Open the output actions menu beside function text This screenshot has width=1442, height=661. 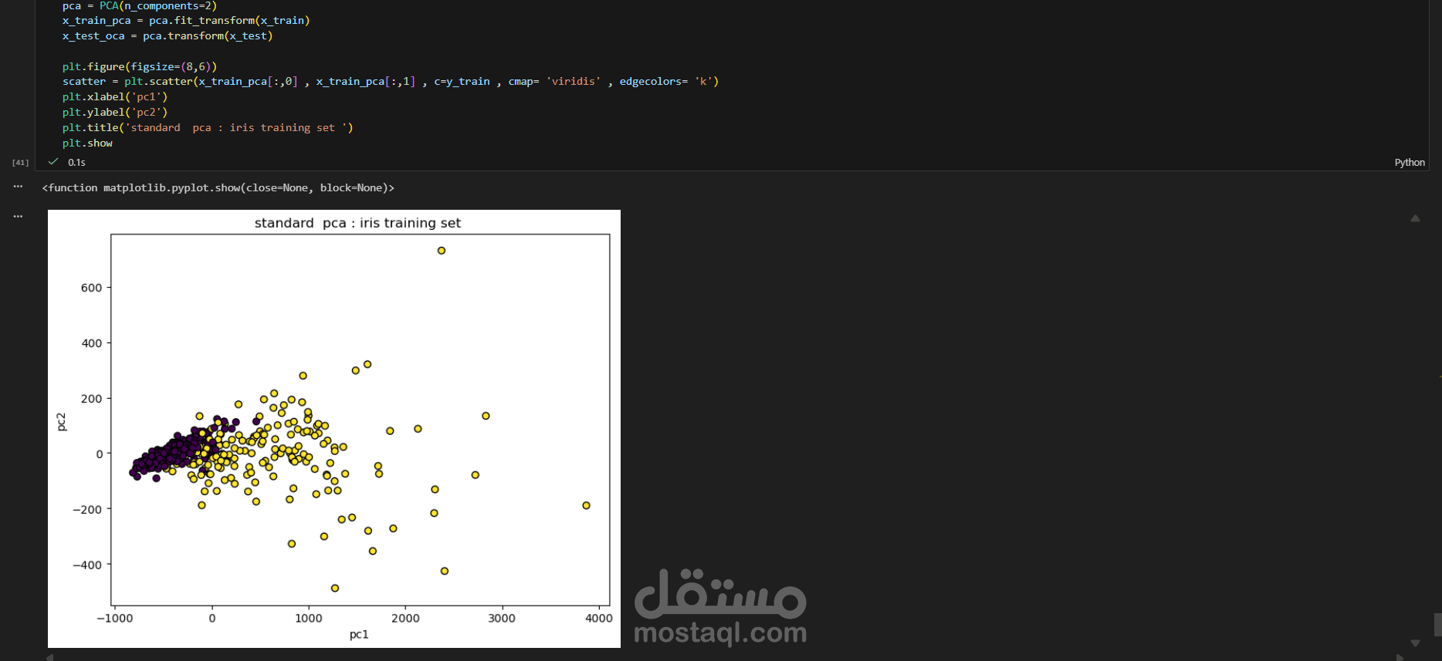point(18,187)
